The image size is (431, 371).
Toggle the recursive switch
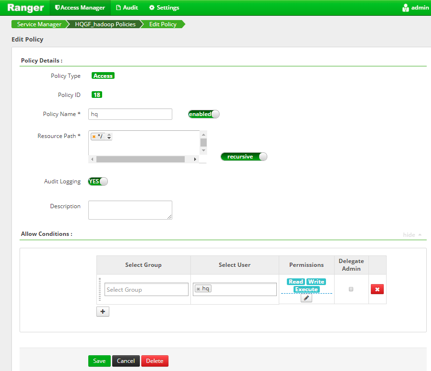point(244,157)
